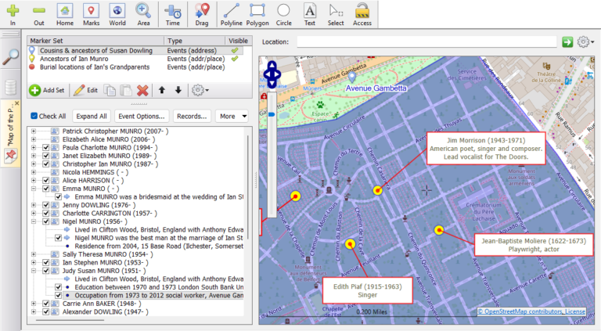
Task: Collapse Nigel MUNRO tree node
Action: [34, 221]
